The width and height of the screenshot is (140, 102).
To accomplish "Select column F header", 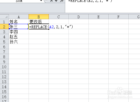I will (x=119, y=17).
